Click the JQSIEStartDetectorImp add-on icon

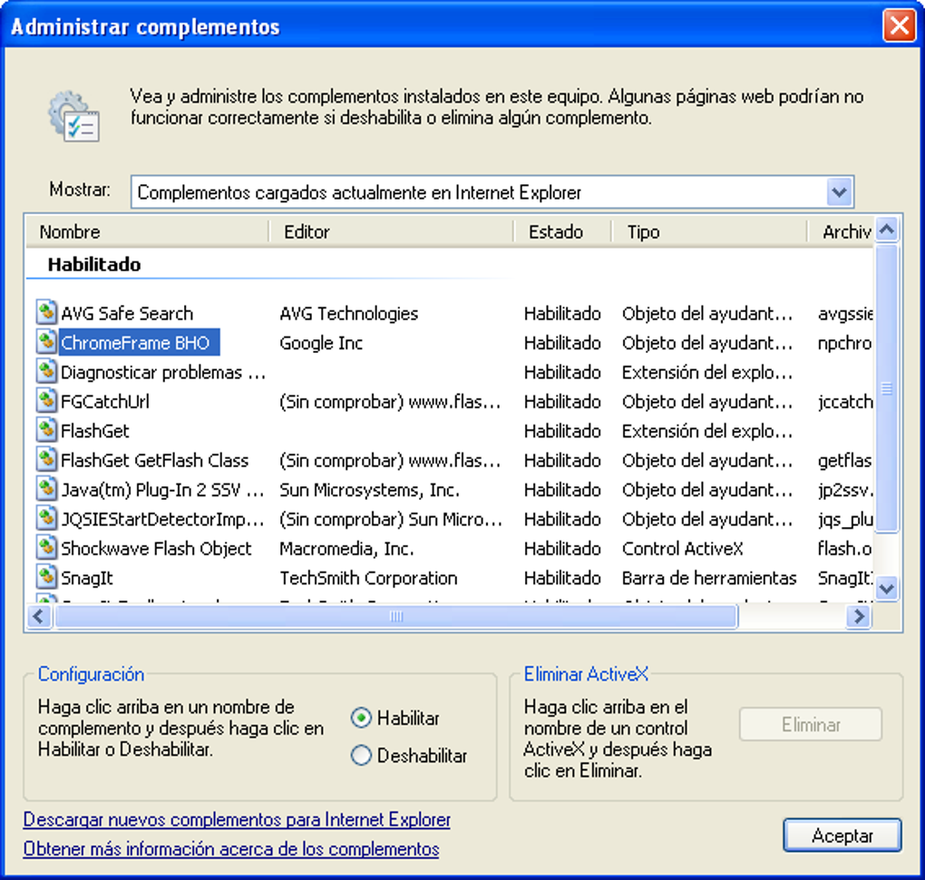[x=46, y=518]
